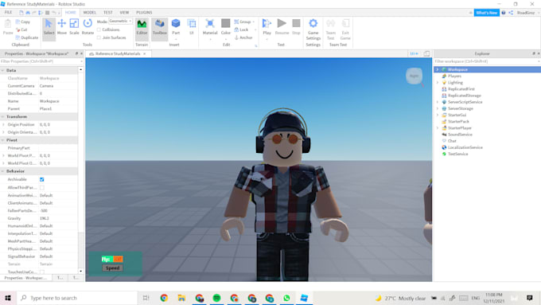The image size is (541, 305).
Task: Select LocalizationService in Explorer
Action: [x=465, y=147]
